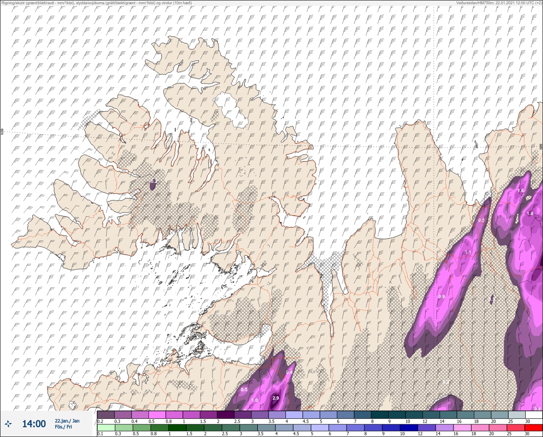Pick top-row legend swatch between 12 and 14
Image resolution: width=543 pixels, height=437 pixels.
point(431,415)
